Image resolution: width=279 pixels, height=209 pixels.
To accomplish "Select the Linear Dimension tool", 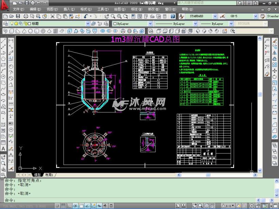I will point(11,40).
